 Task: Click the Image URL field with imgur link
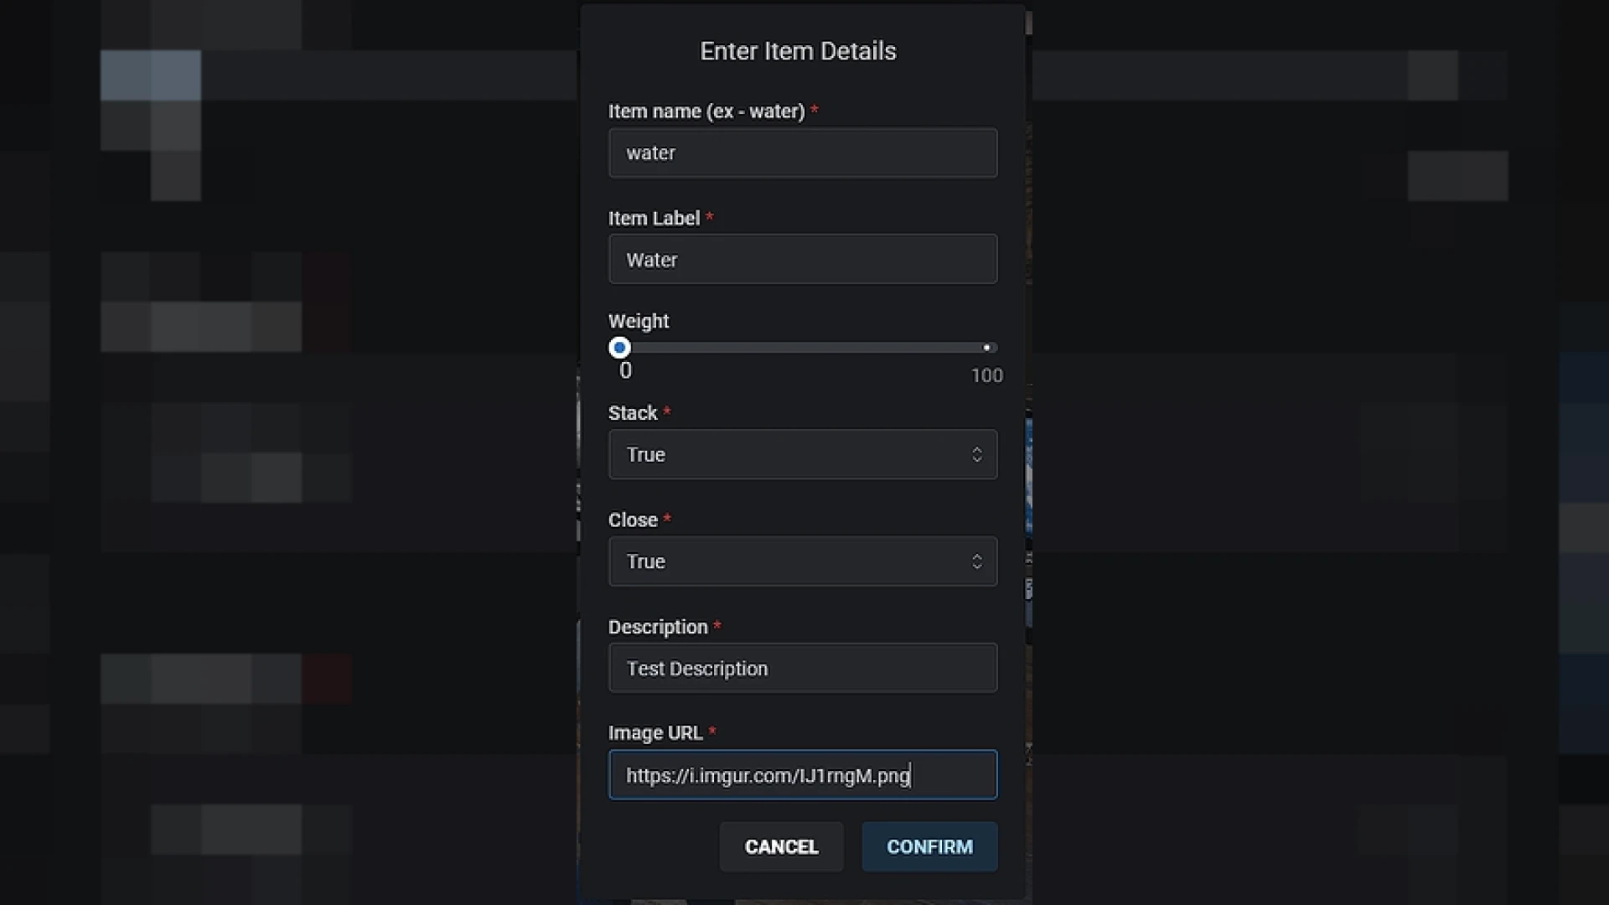point(803,775)
